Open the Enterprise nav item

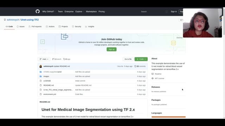click(69, 12)
